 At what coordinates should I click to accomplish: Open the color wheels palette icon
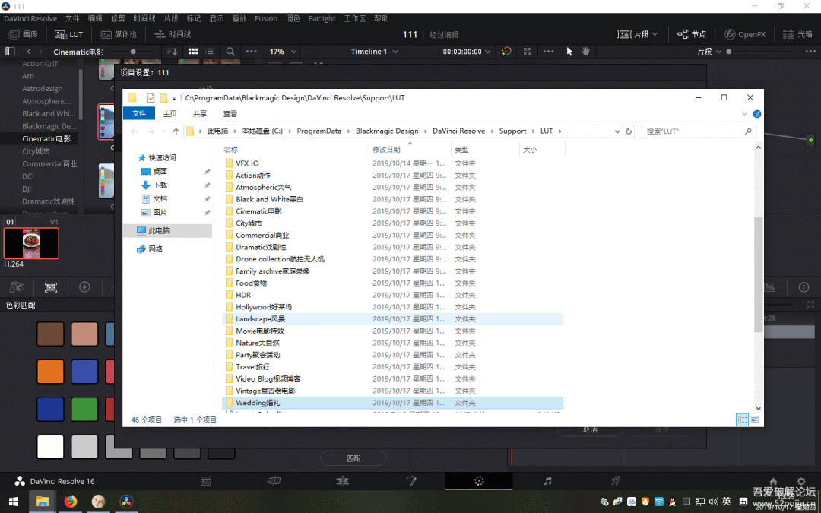tap(84, 287)
